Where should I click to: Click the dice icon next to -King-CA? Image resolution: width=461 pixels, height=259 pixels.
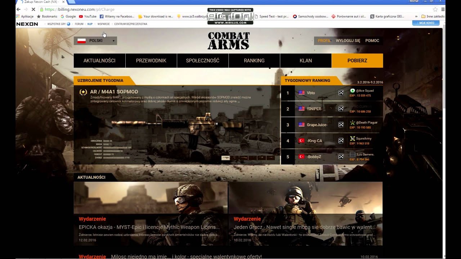341,141
